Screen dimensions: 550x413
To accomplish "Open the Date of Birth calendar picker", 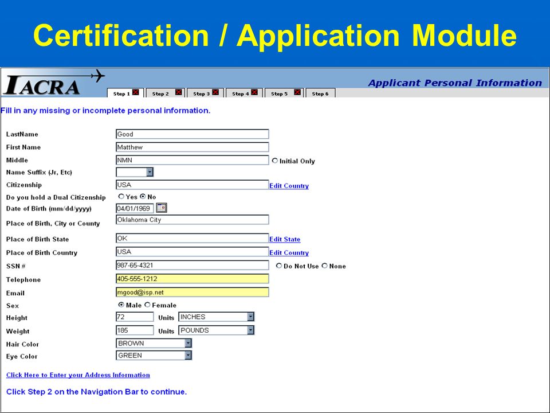I will [162, 208].
